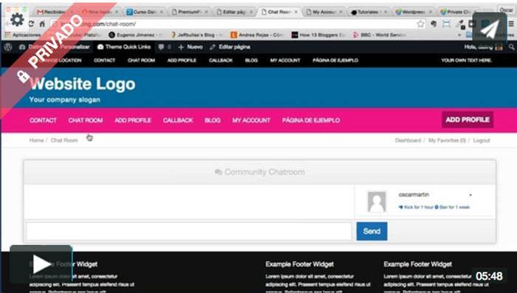The height and width of the screenshot is (293, 517).
Task: Open Theme Quick Links in admin bar
Action: click(x=124, y=47)
